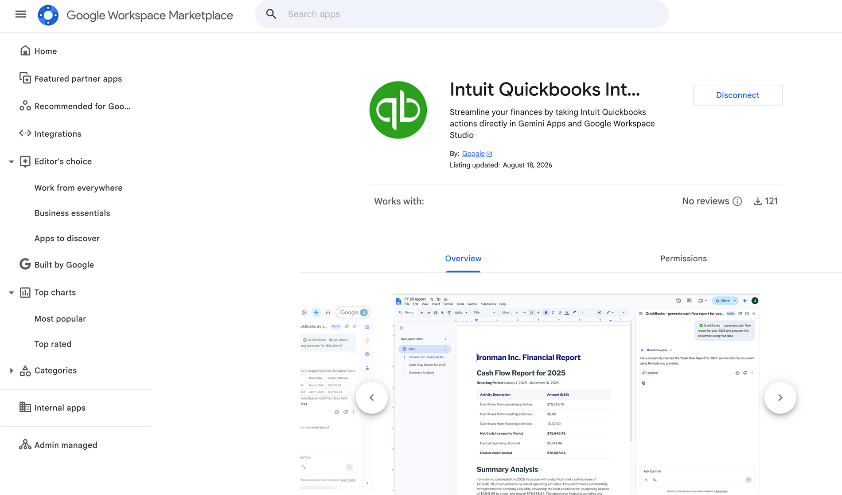The width and height of the screenshot is (842, 495).
Task: Open Apps to discover
Action: click(x=67, y=238)
